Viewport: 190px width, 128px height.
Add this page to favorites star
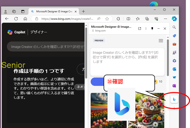pyautogui.click(x=107, y=19)
